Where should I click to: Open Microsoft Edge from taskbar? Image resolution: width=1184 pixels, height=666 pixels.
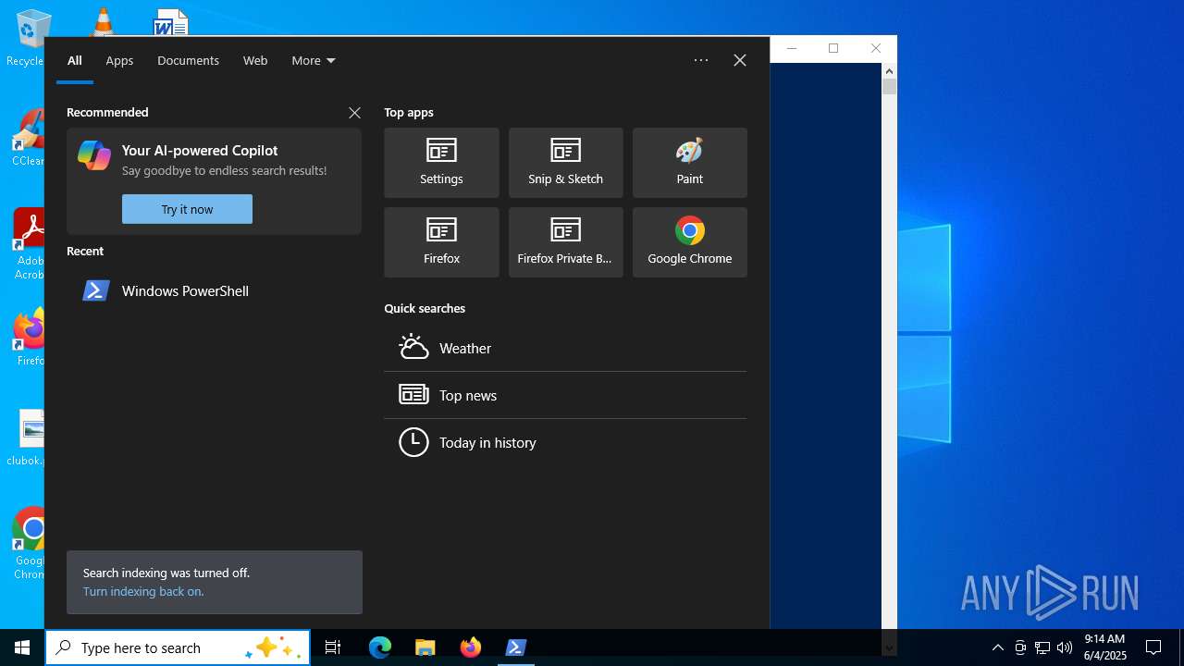(380, 647)
